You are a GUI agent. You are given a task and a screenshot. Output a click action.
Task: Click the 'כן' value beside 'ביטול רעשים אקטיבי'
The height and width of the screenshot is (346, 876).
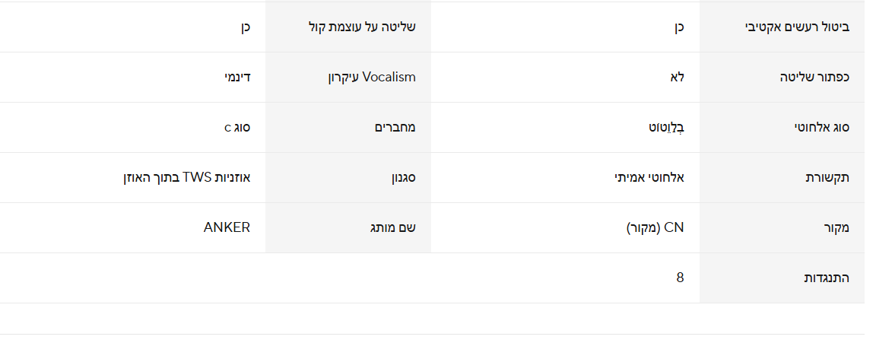click(x=677, y=27)
